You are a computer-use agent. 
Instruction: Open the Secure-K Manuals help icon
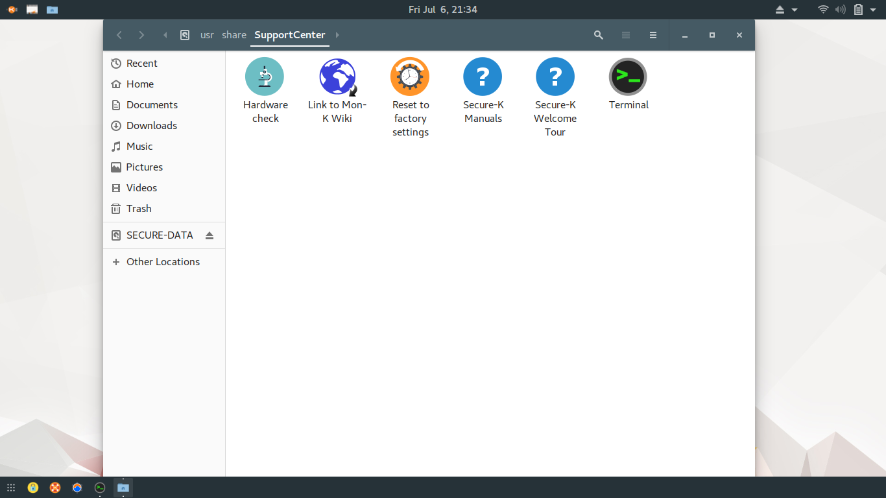pyautogui.click(x=483, y=77)
